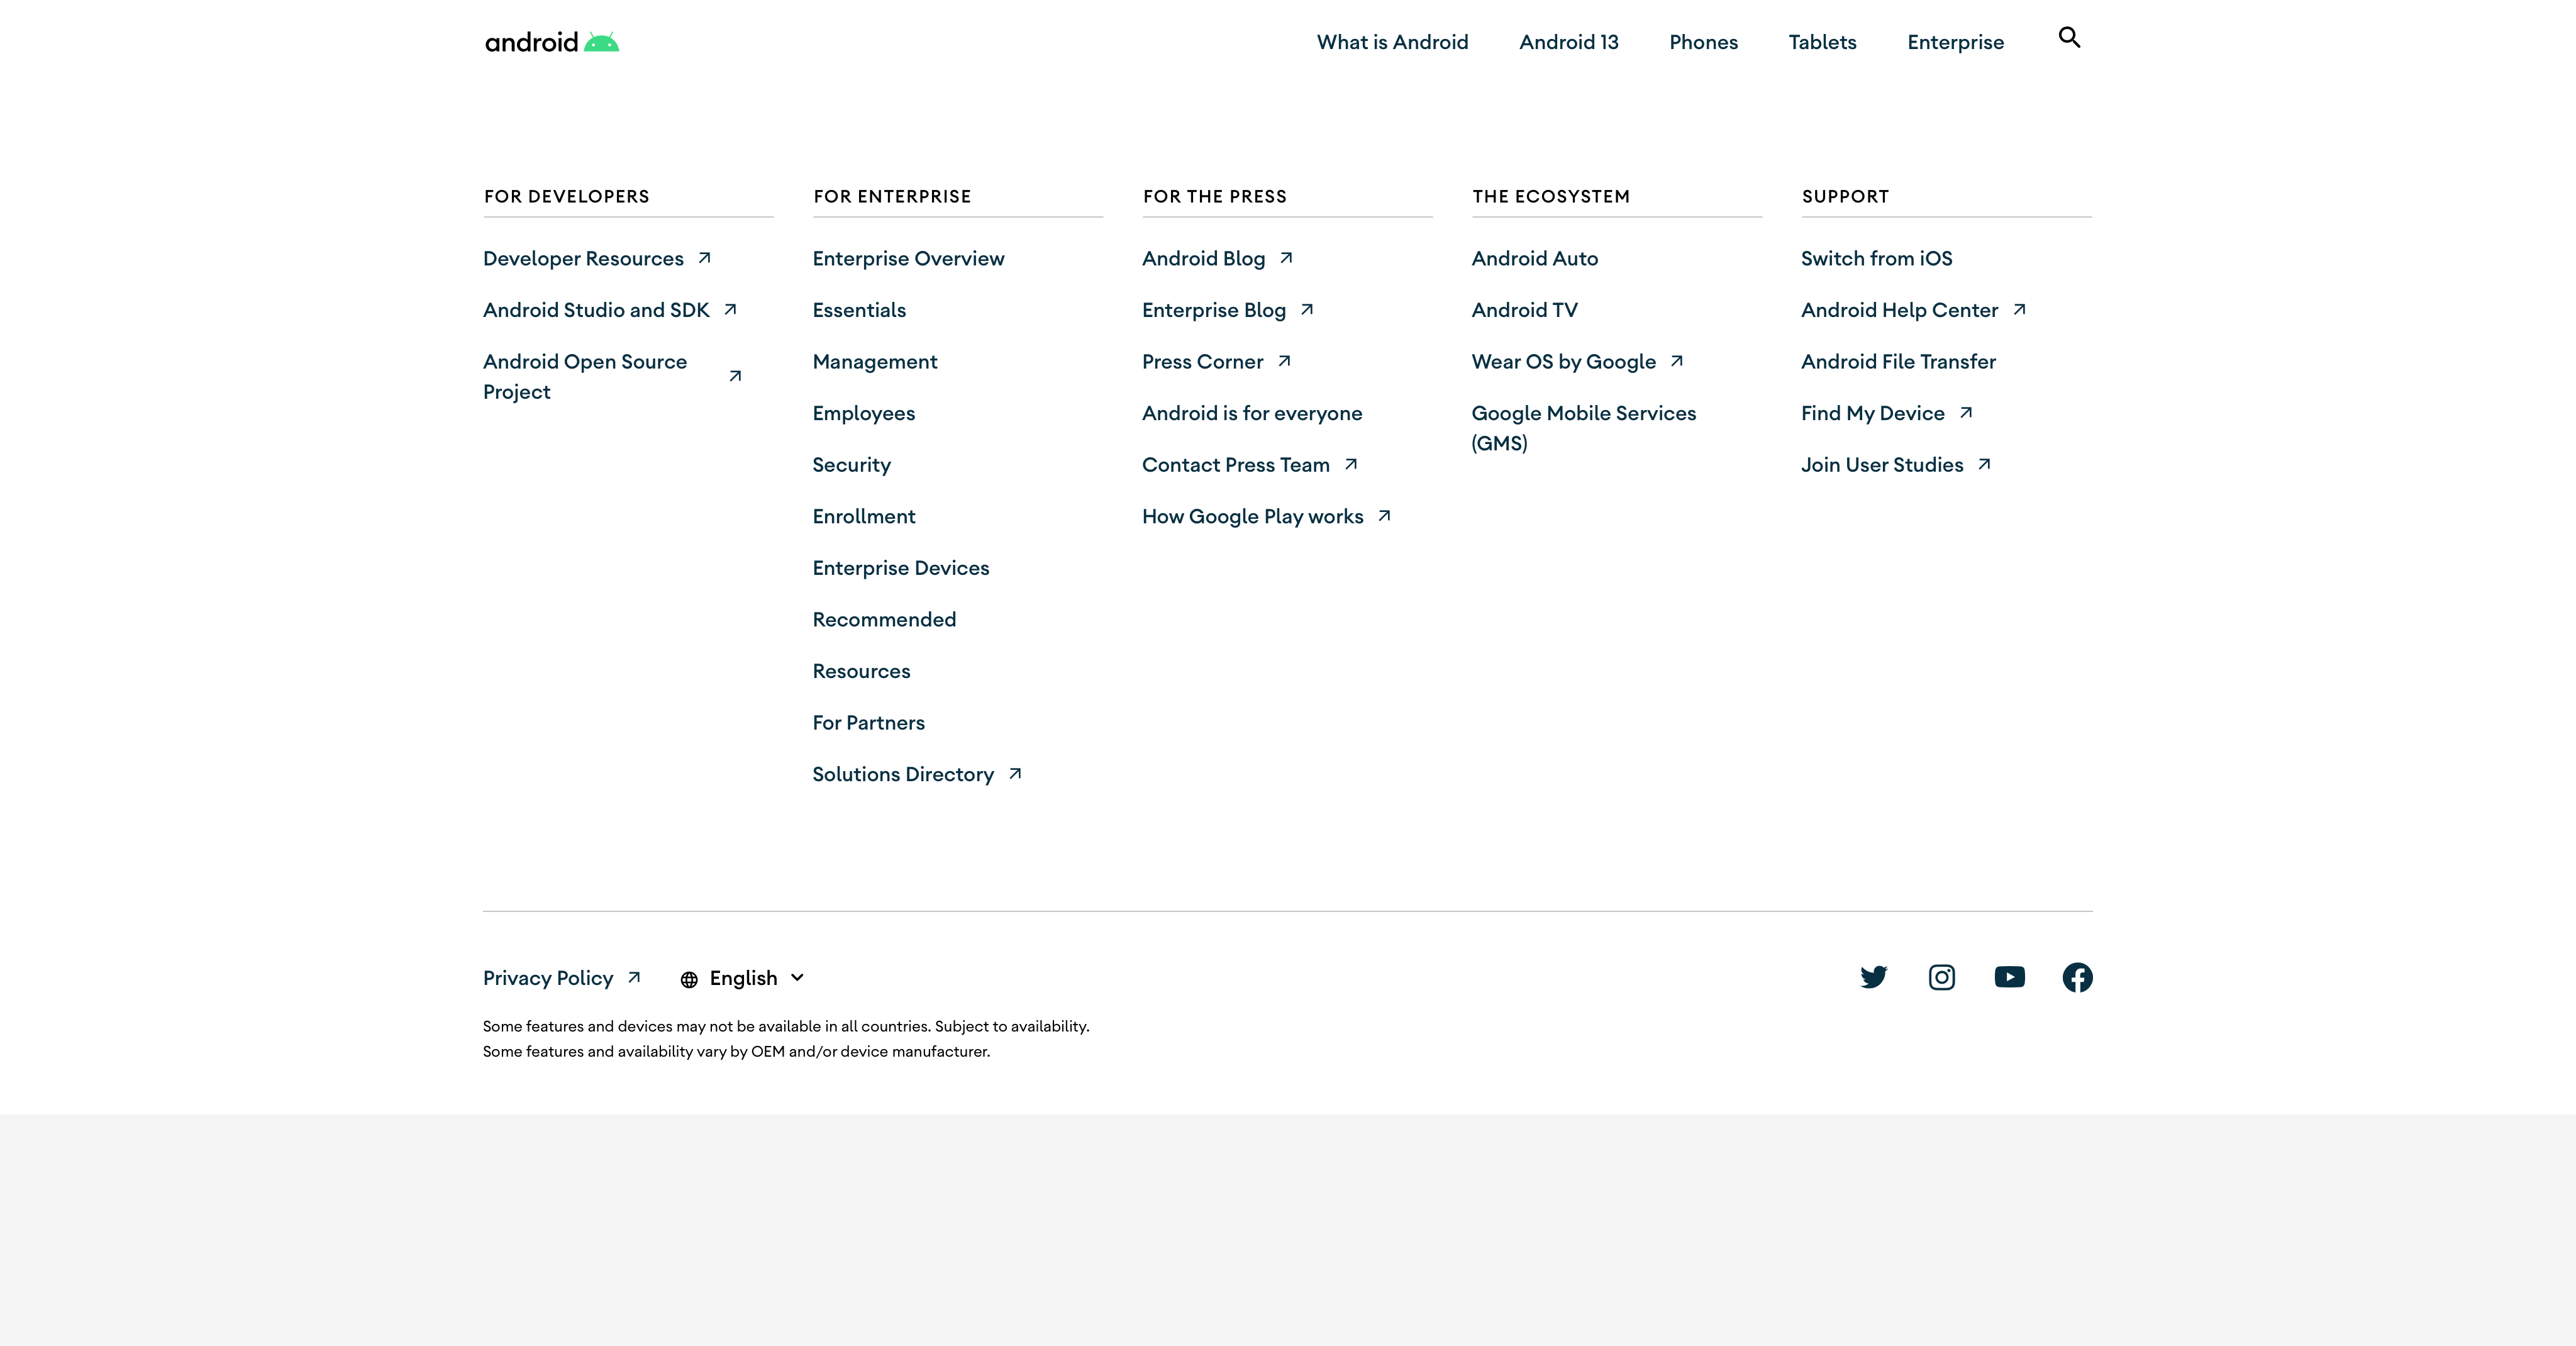Open Press Corner link
Screen dimensions: 2576x1346
coord(1217,362)
